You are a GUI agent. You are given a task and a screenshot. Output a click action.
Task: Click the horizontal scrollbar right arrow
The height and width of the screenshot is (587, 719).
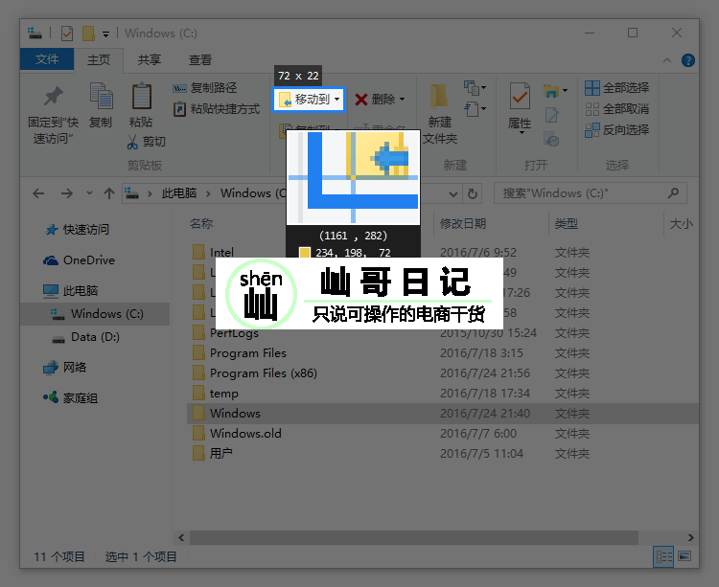(x=690, y=537)
